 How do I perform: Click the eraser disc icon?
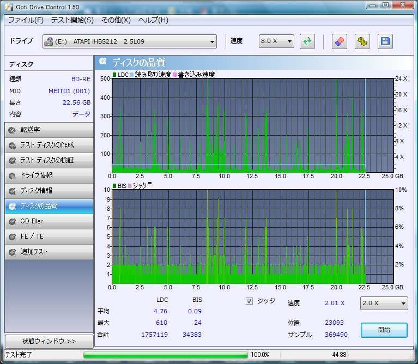tap(339, 41)
